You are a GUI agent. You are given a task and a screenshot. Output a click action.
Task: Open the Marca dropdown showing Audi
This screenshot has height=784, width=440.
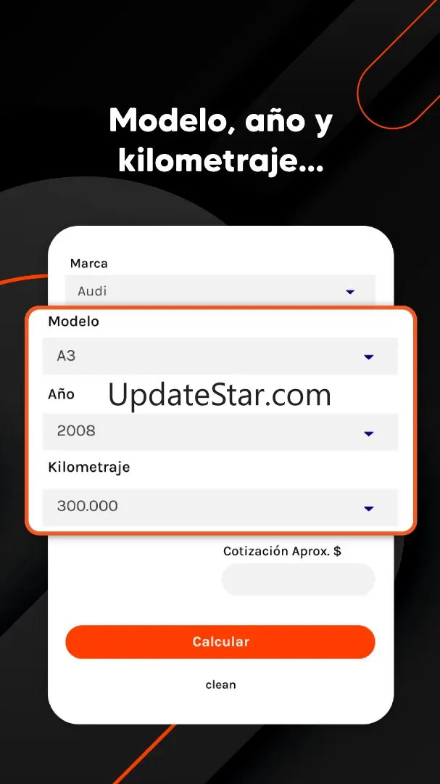click(x=220, y=290)
